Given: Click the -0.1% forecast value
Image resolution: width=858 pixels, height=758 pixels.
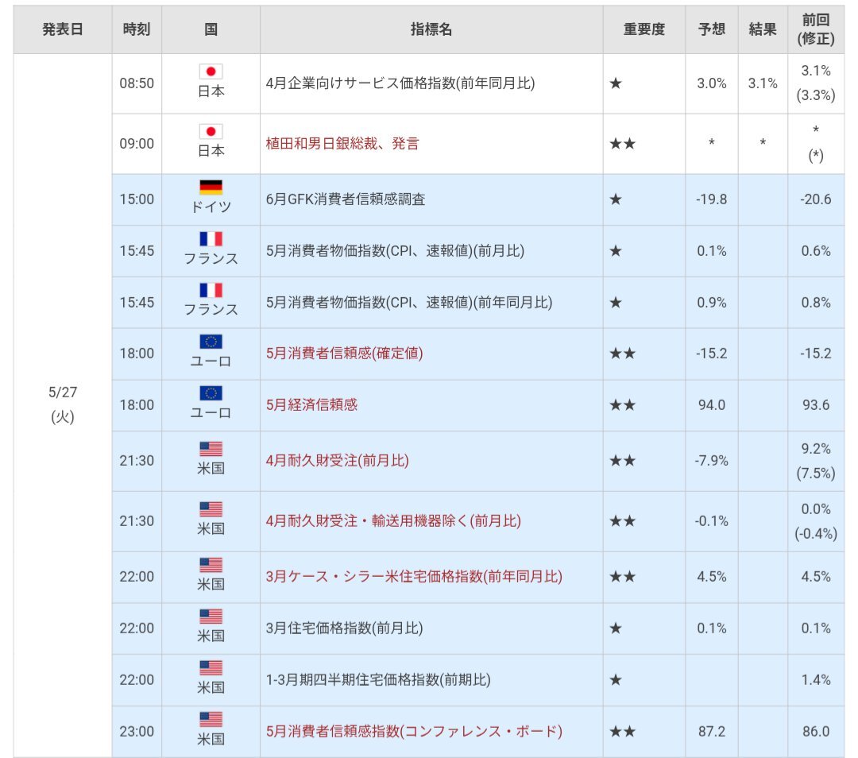Looking at the screenshot, I should tap(711, 521).
